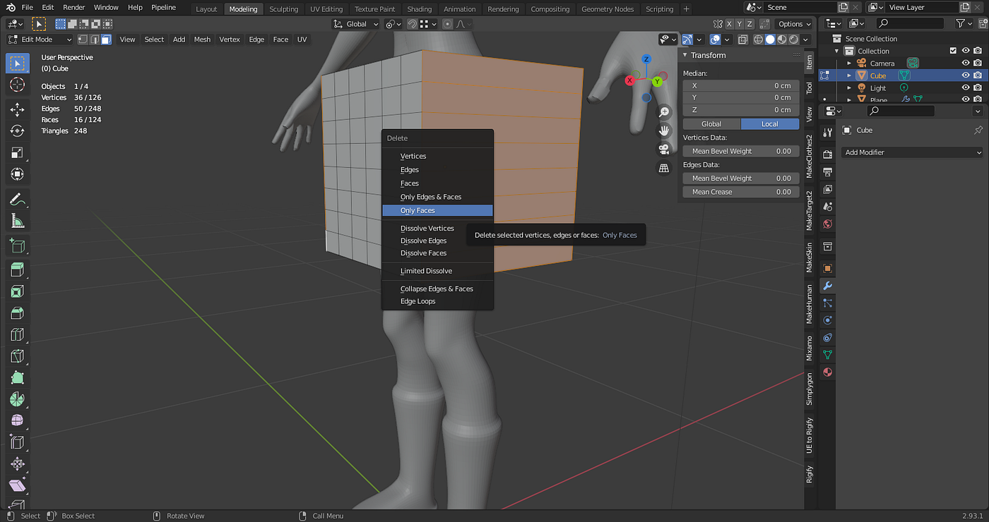This screenshot has width=989, height=522.
Task: Open the Mesh menu in viewport header
Action: (202, 40)
